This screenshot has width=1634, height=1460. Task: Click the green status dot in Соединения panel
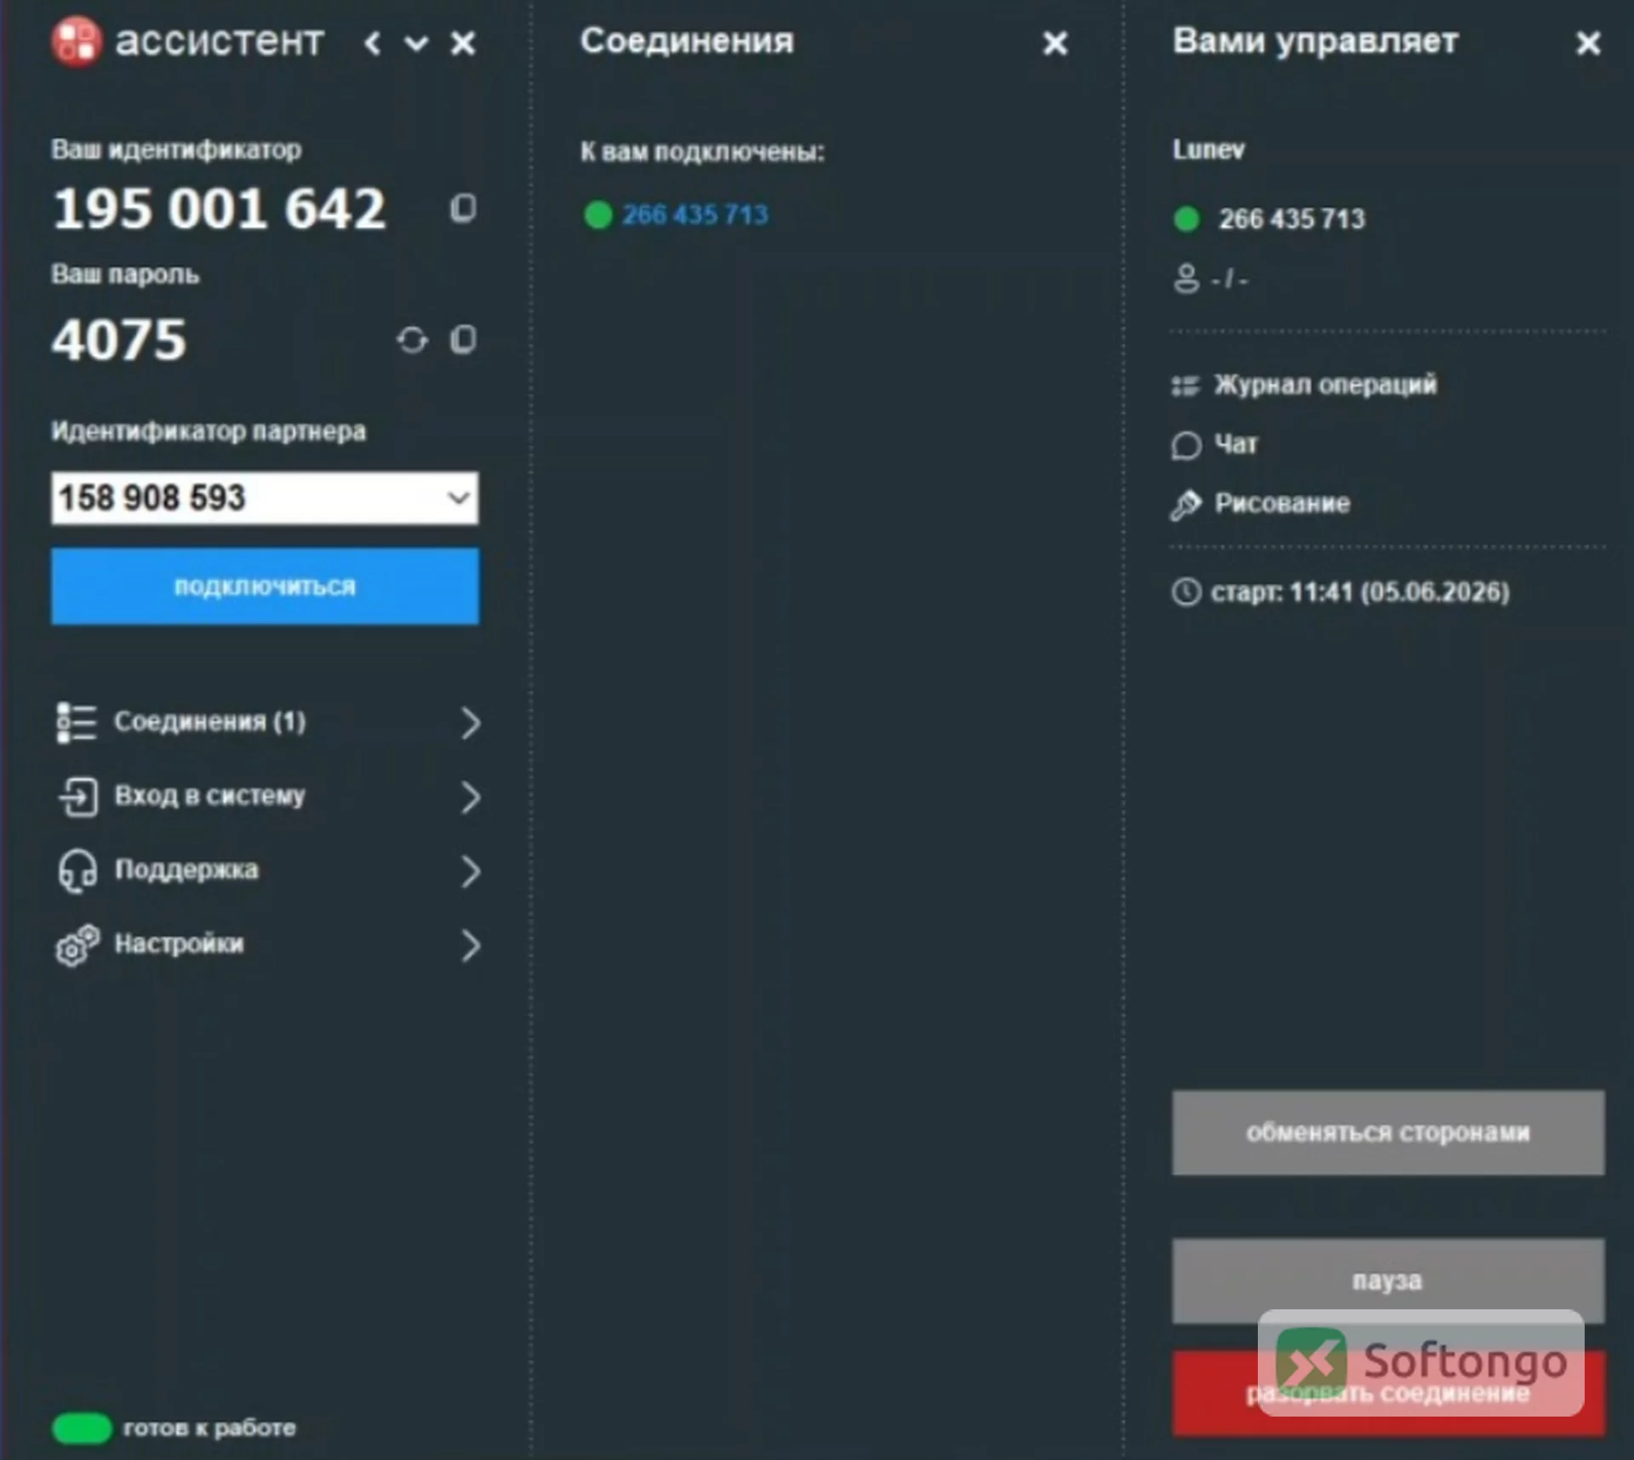pyautogui.click(x=598, y=215)
